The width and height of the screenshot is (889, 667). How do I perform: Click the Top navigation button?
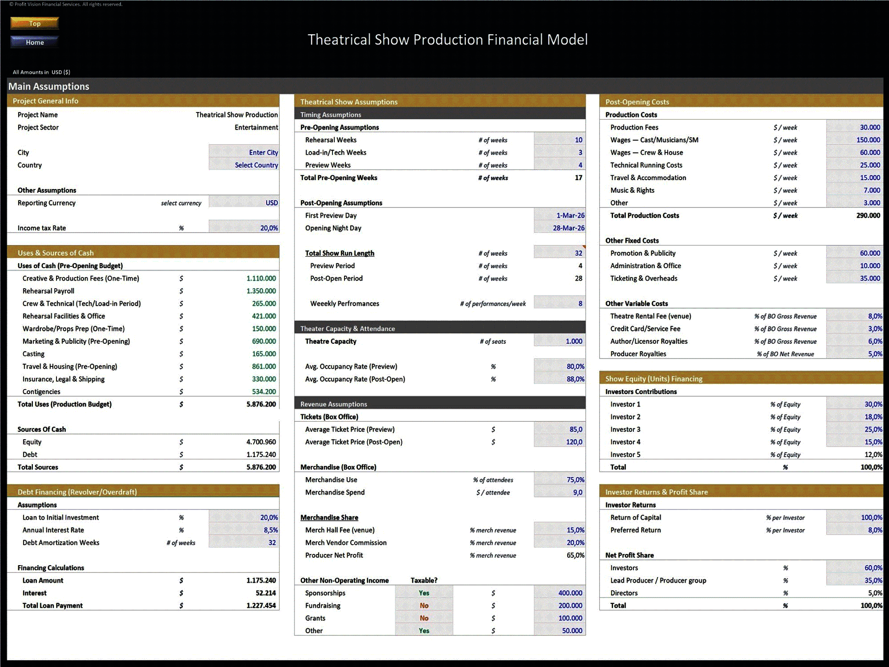34,23
